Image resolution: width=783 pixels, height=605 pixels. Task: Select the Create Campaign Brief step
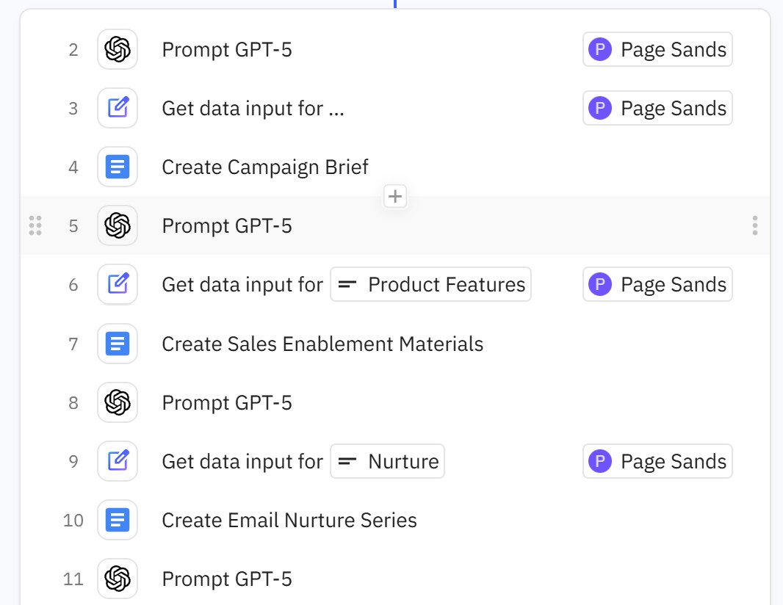[265, 167]
